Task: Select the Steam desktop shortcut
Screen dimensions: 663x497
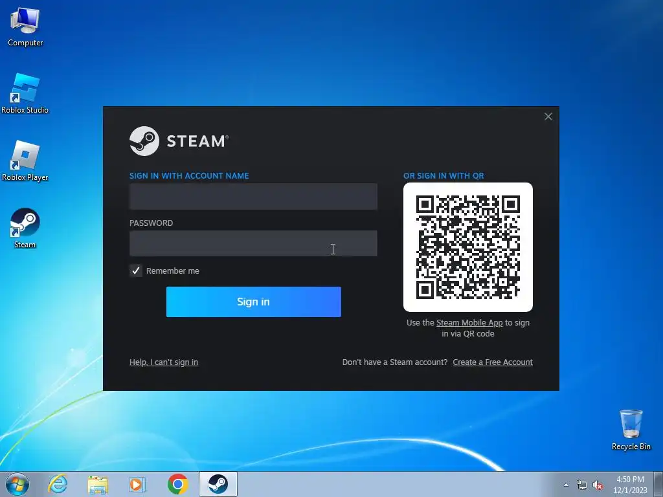Action: [25, 228]
